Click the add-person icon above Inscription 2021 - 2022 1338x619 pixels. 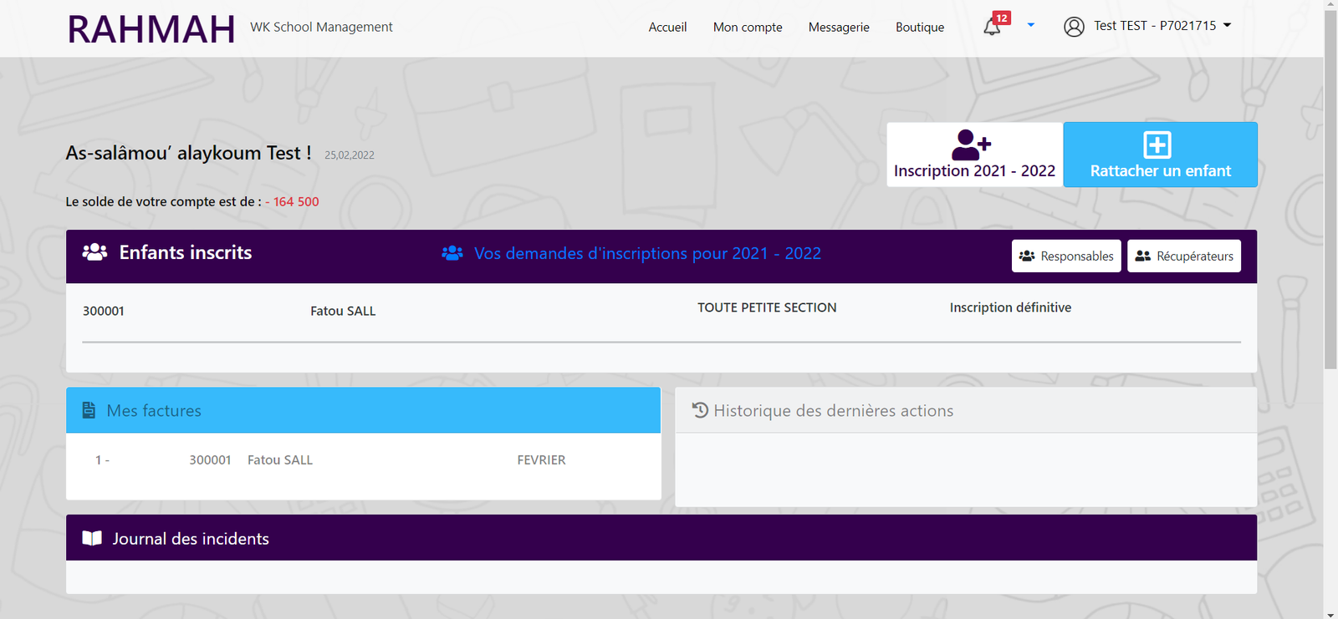coord(971,145)
